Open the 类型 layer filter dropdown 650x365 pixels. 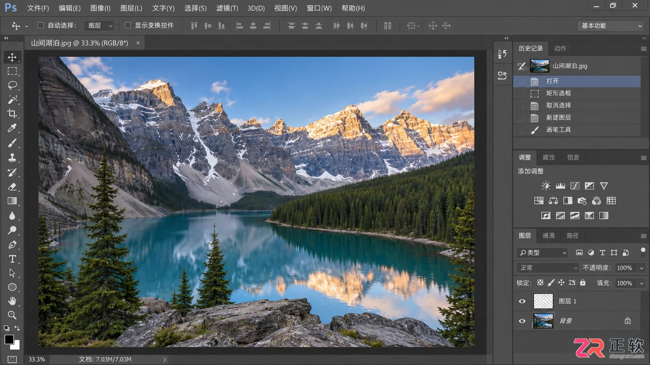pos(542,253)
